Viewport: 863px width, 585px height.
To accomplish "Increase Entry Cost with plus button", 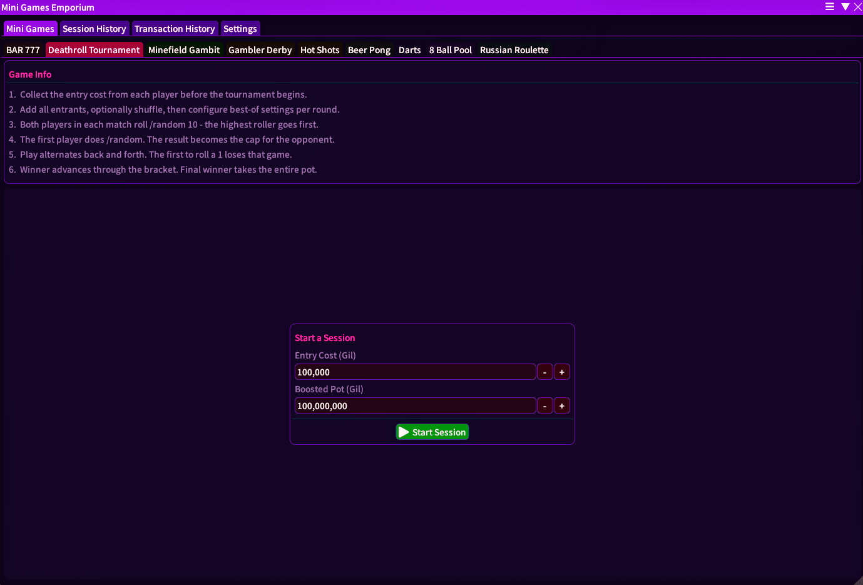I will click(562, 372).
